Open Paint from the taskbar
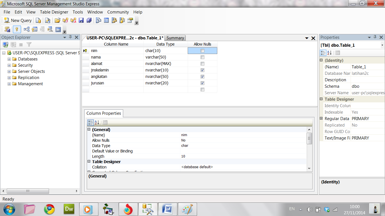385x216 pixels. tap(187, 209)
